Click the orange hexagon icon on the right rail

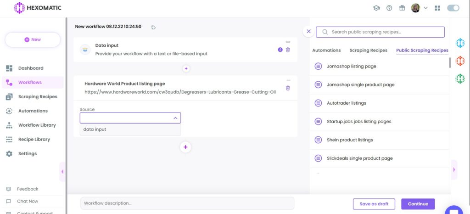coord(460,61)
